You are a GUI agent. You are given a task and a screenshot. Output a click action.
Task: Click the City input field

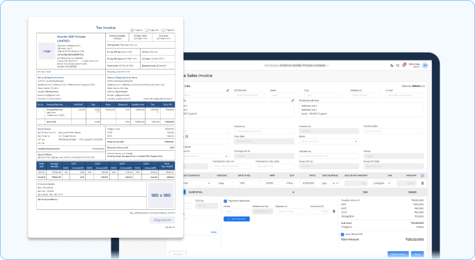coord(323,95)
